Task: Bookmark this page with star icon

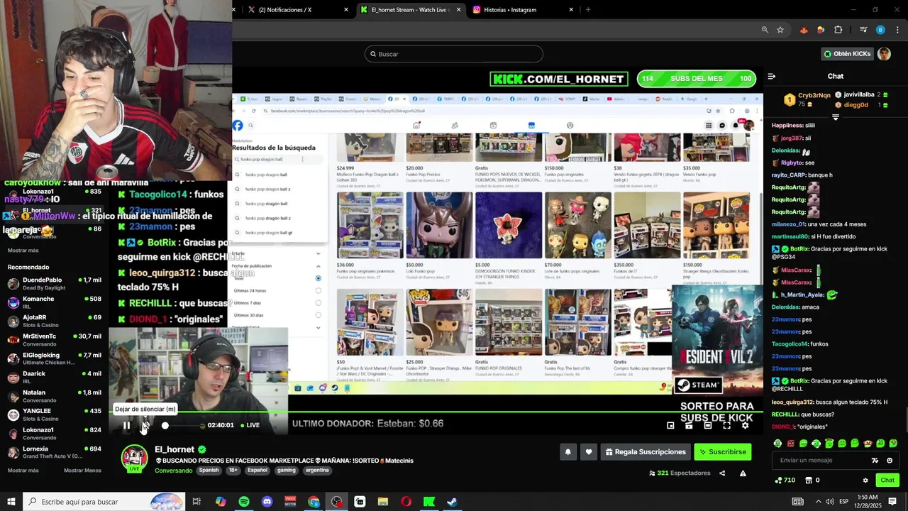Action: 780,30
